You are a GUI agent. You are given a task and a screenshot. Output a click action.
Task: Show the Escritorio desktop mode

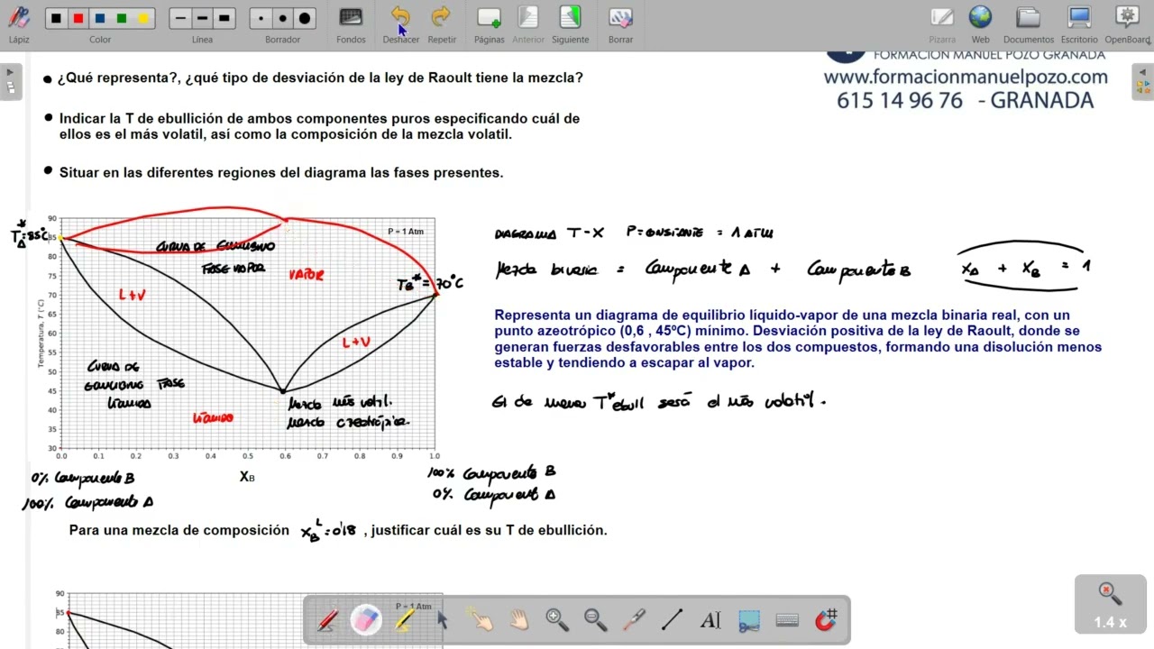[1079, 23]
